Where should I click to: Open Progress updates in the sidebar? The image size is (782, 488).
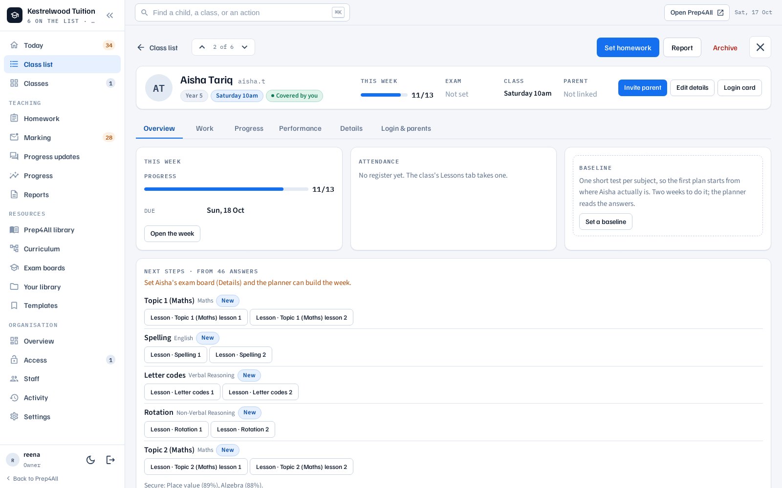click(62, 157)
